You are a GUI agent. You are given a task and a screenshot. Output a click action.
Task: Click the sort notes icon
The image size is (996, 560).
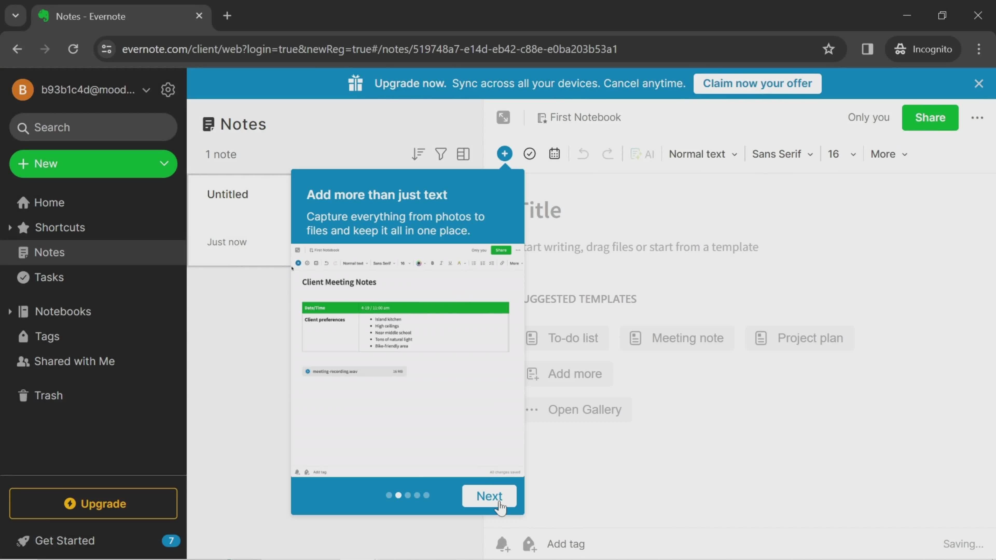tap(417, 154)
